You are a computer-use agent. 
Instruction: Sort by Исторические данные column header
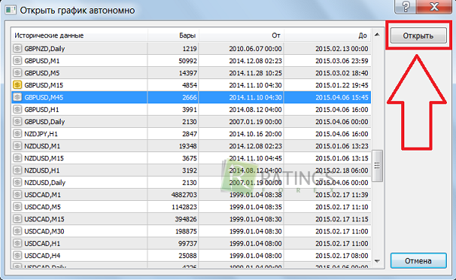point(79,35)
